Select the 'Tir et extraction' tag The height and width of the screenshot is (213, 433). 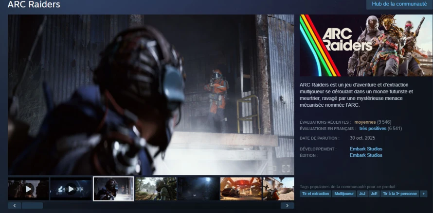click(315, 194)
